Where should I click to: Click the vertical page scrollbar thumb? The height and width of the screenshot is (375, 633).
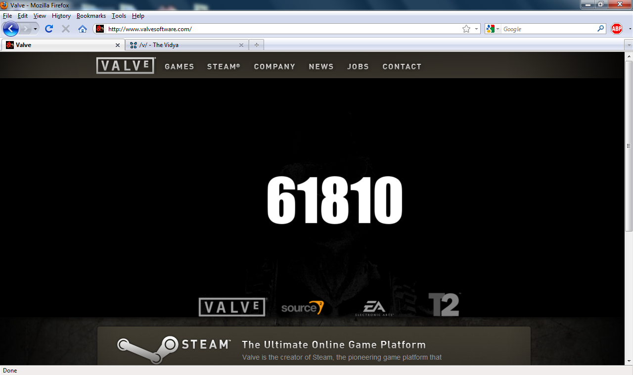pyautogui.click(x=629, y=146)
